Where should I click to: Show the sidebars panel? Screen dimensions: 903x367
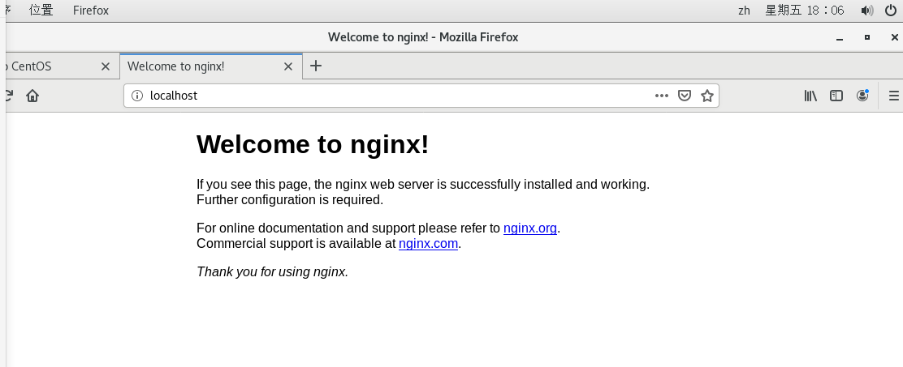point(836,96)
